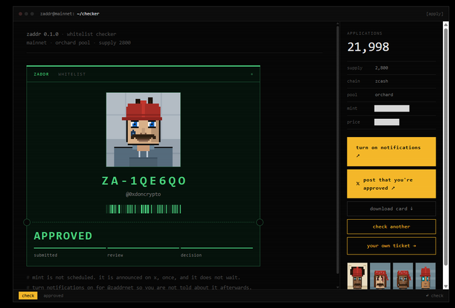This screenshot has width=455, height=308.
Task: Click the download arrow beside download card
Action: point(412,208)
